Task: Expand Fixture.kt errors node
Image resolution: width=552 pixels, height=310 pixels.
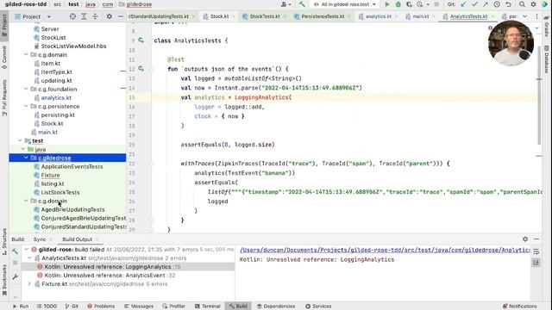Action: (x=29, y=284)
